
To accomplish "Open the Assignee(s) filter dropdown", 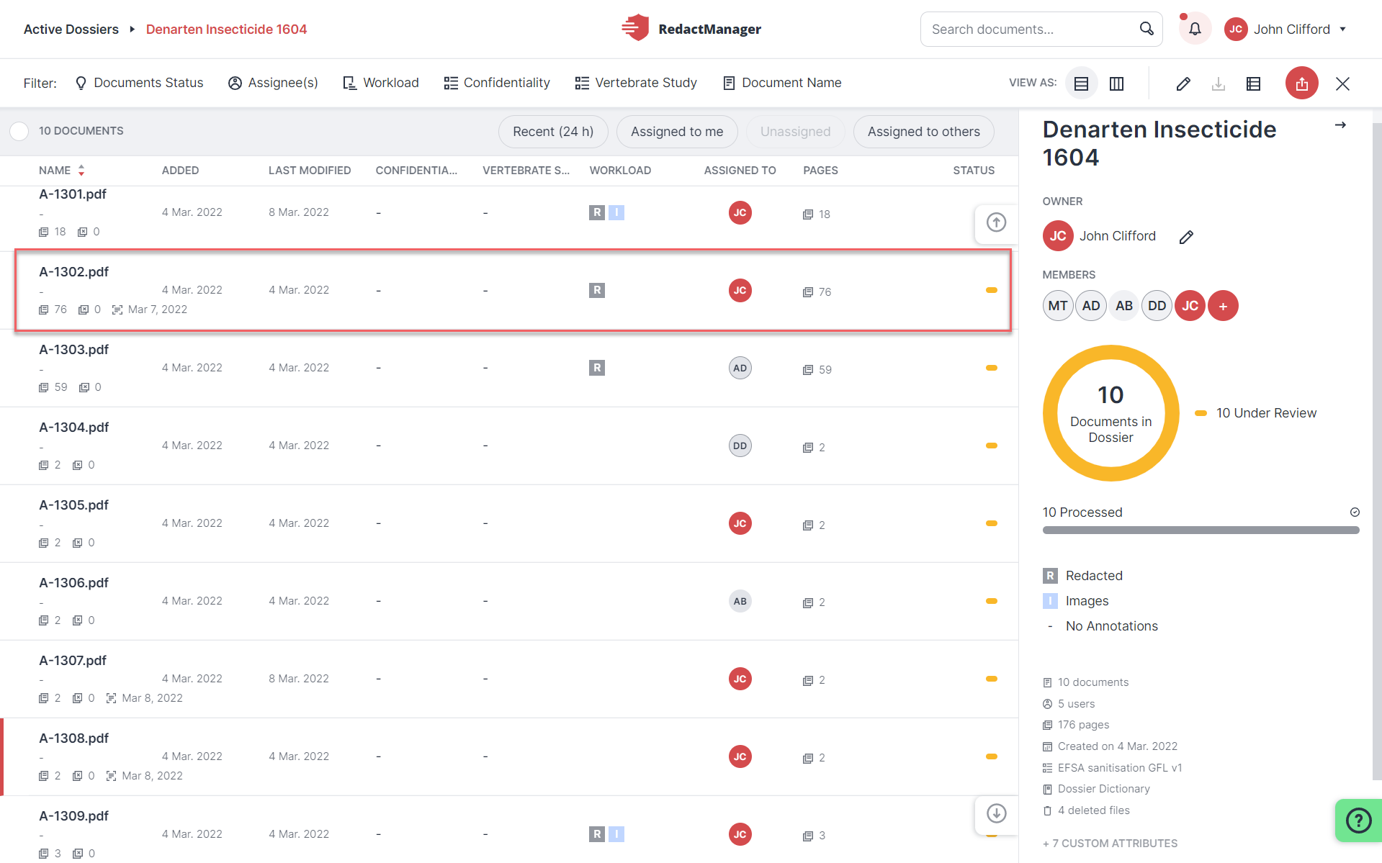I will (x=274, y=83).
